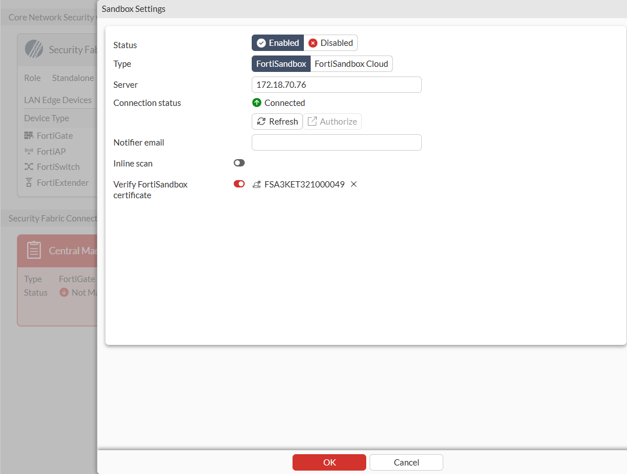Switch to the FortiSandbox type option
Viewport: 627px width, 474px height.
click(x=281, y=63)
